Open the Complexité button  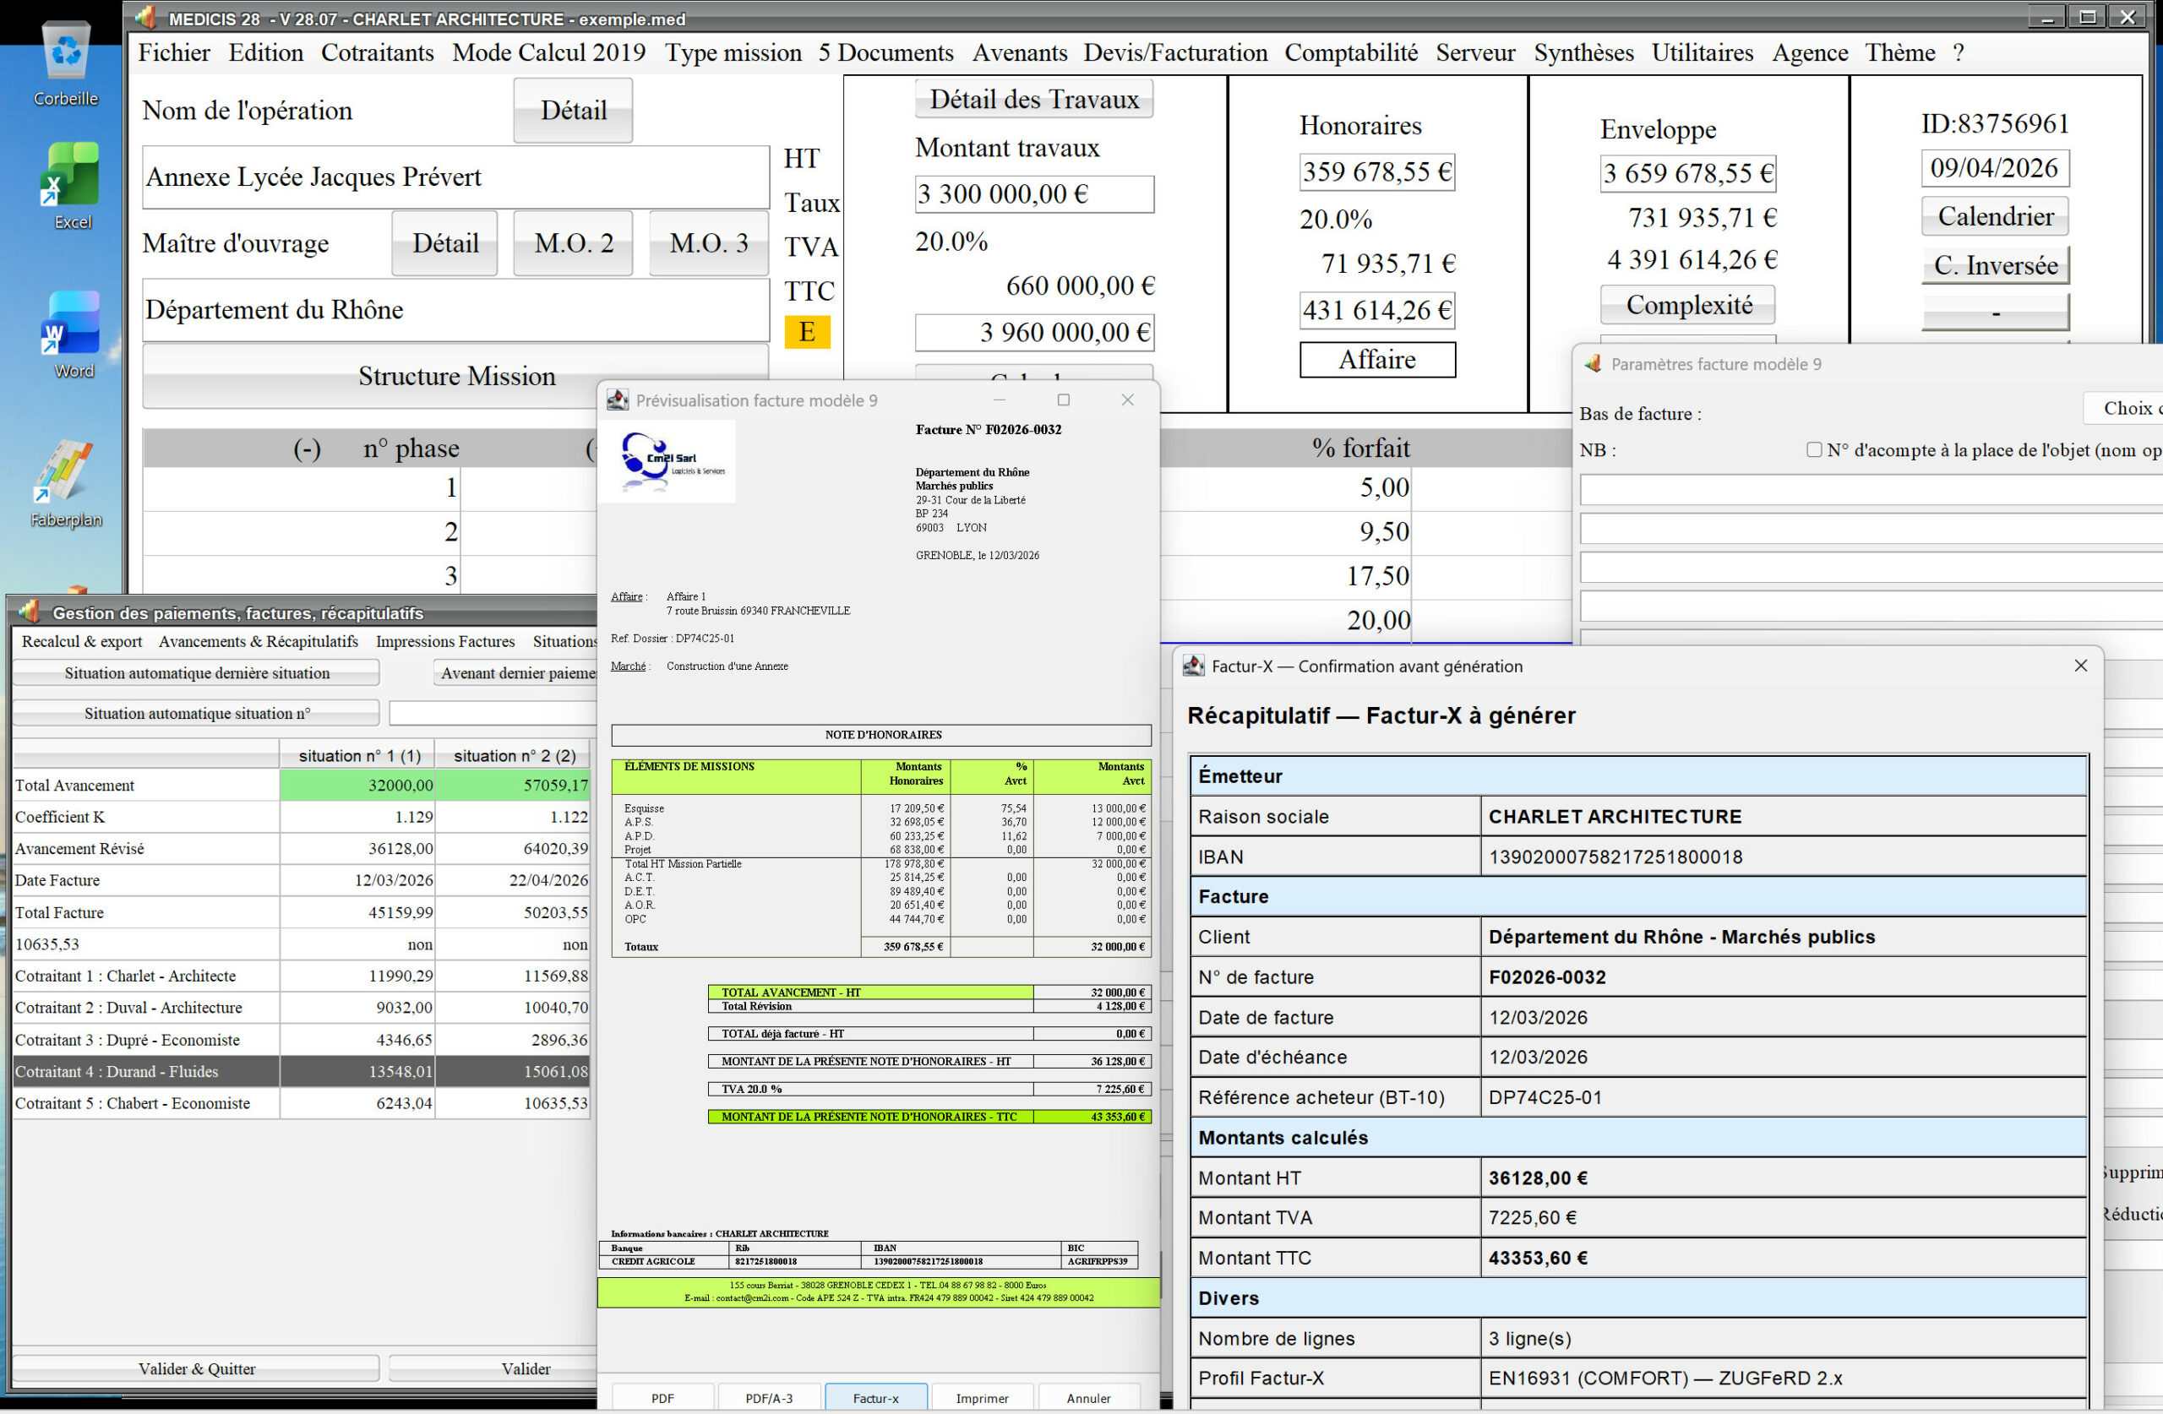1689,305
